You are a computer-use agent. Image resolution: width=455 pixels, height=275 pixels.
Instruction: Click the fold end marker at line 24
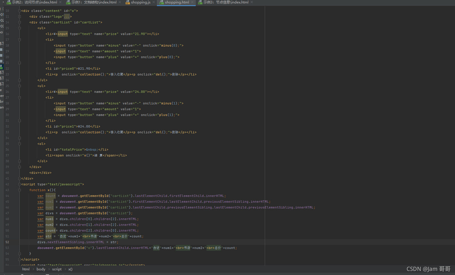click(19, 80)
